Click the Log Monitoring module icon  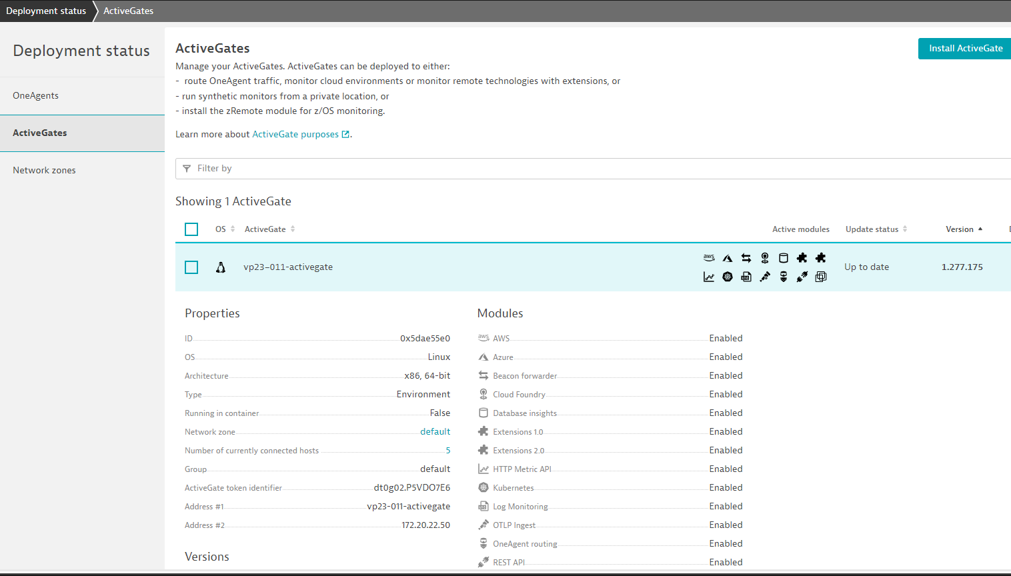[x=483, y=506]
